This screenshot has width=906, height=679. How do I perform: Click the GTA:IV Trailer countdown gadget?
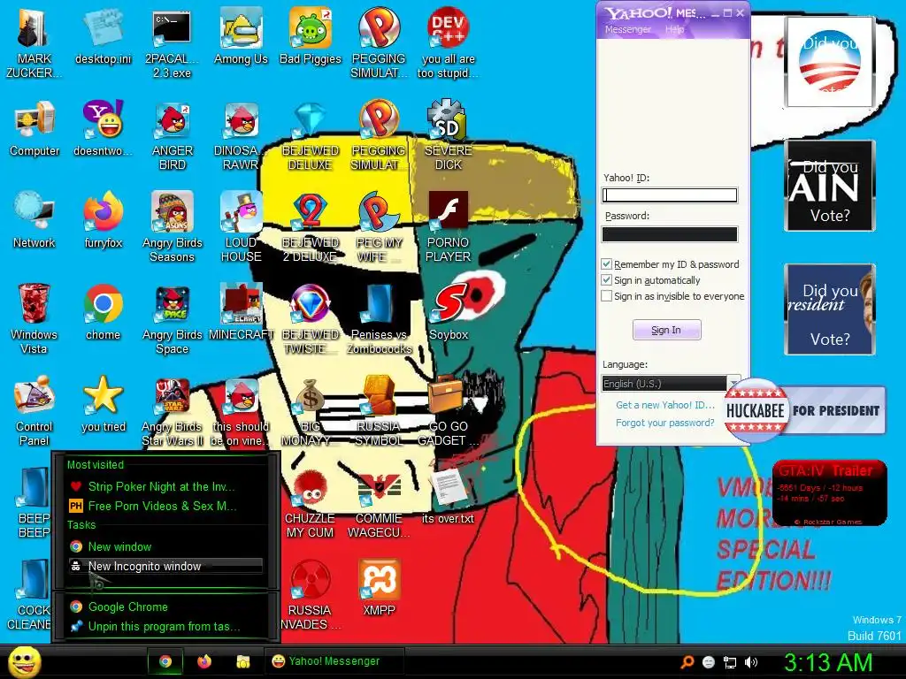[829, 493]
